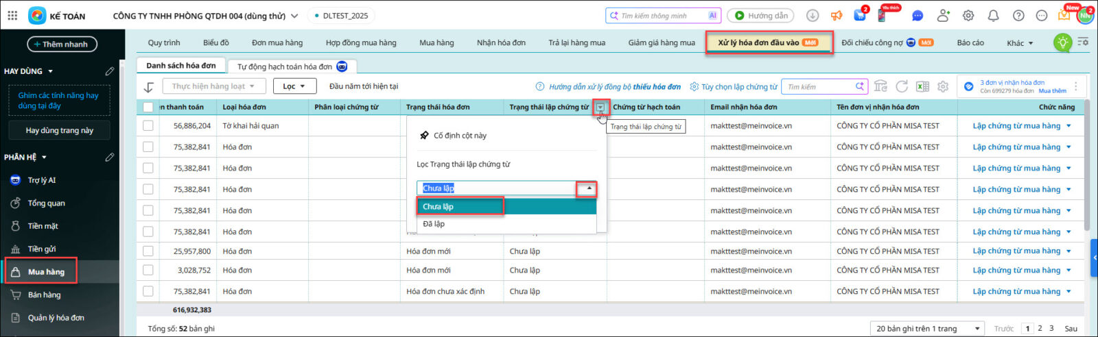The image size is (1098, 337).
Task: Click the megaphone announcements icon
Action: (836, 15)
